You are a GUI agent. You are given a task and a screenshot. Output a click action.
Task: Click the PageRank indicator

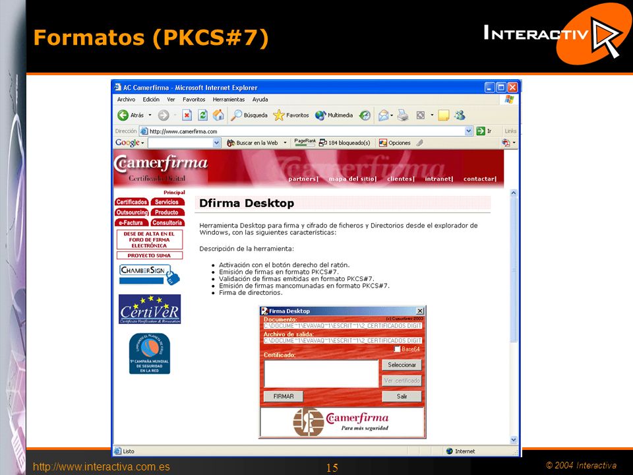(x=305, y=142)
